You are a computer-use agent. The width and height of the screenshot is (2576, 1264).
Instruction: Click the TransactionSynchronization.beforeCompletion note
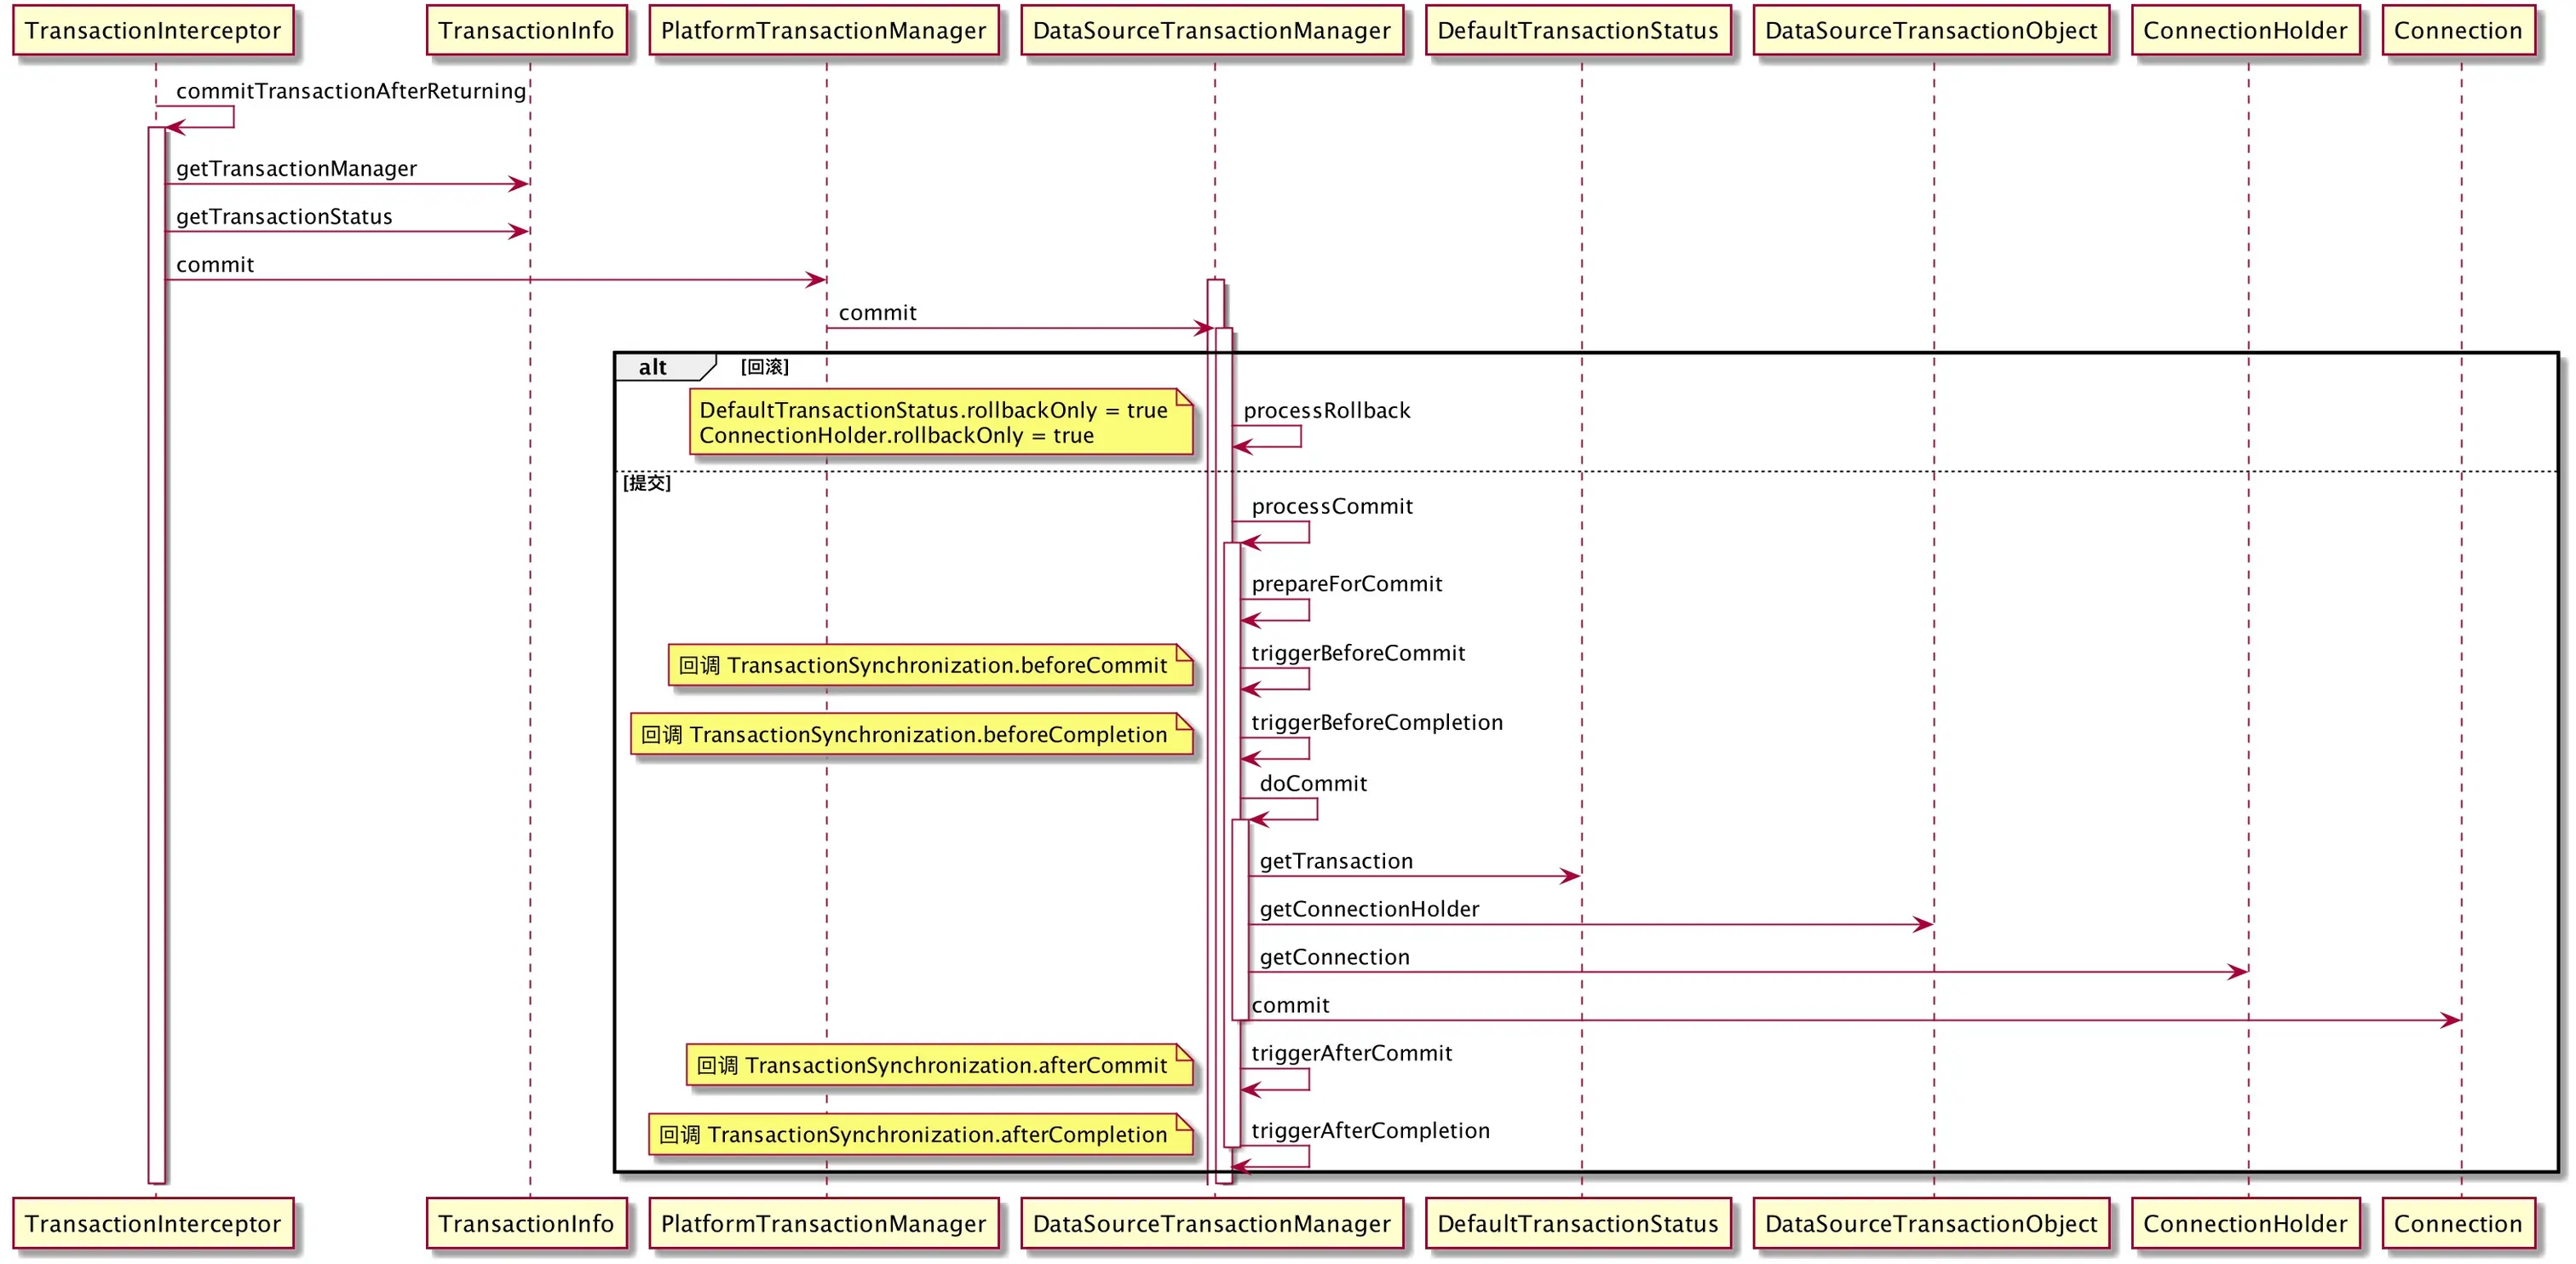[x=911, y=734]
